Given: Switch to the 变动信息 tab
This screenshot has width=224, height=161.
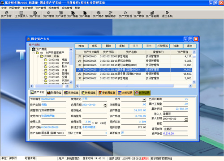Looking at the screenshot, I should (71, 93).
